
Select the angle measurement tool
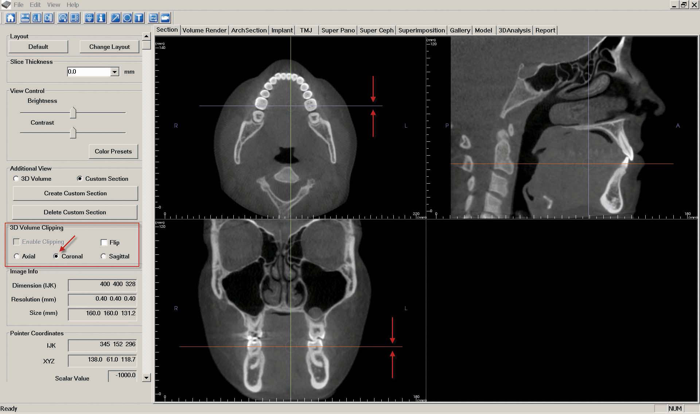36,18
